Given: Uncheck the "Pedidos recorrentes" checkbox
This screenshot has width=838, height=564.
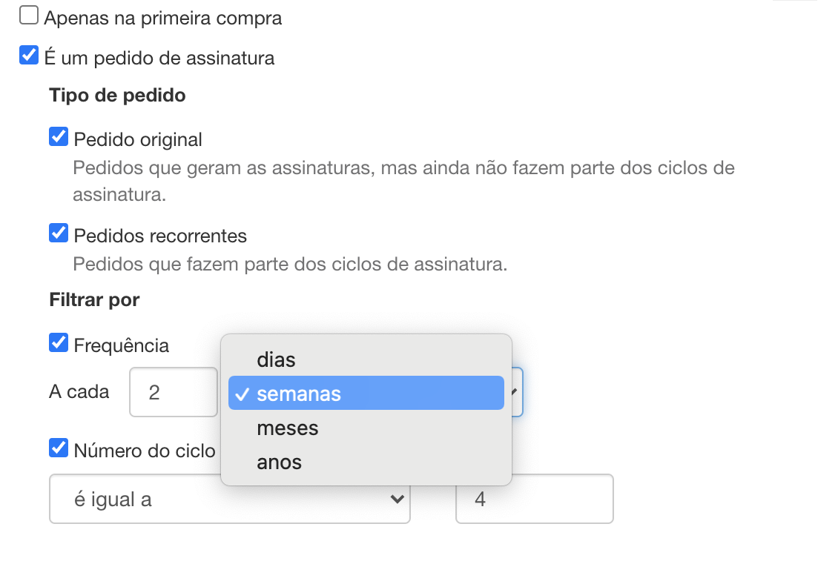Looking at the screenshot, I should (x=58, y=233).
